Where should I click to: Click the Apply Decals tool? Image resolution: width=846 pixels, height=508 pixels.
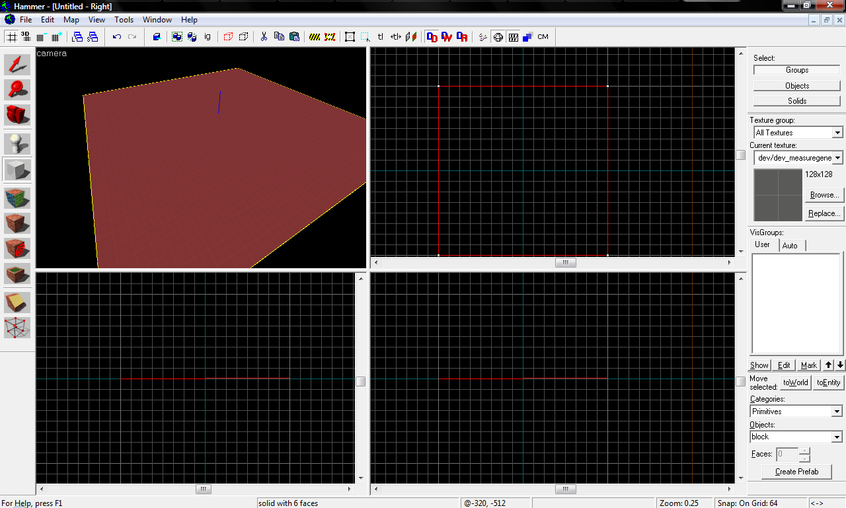pos(17,248)
